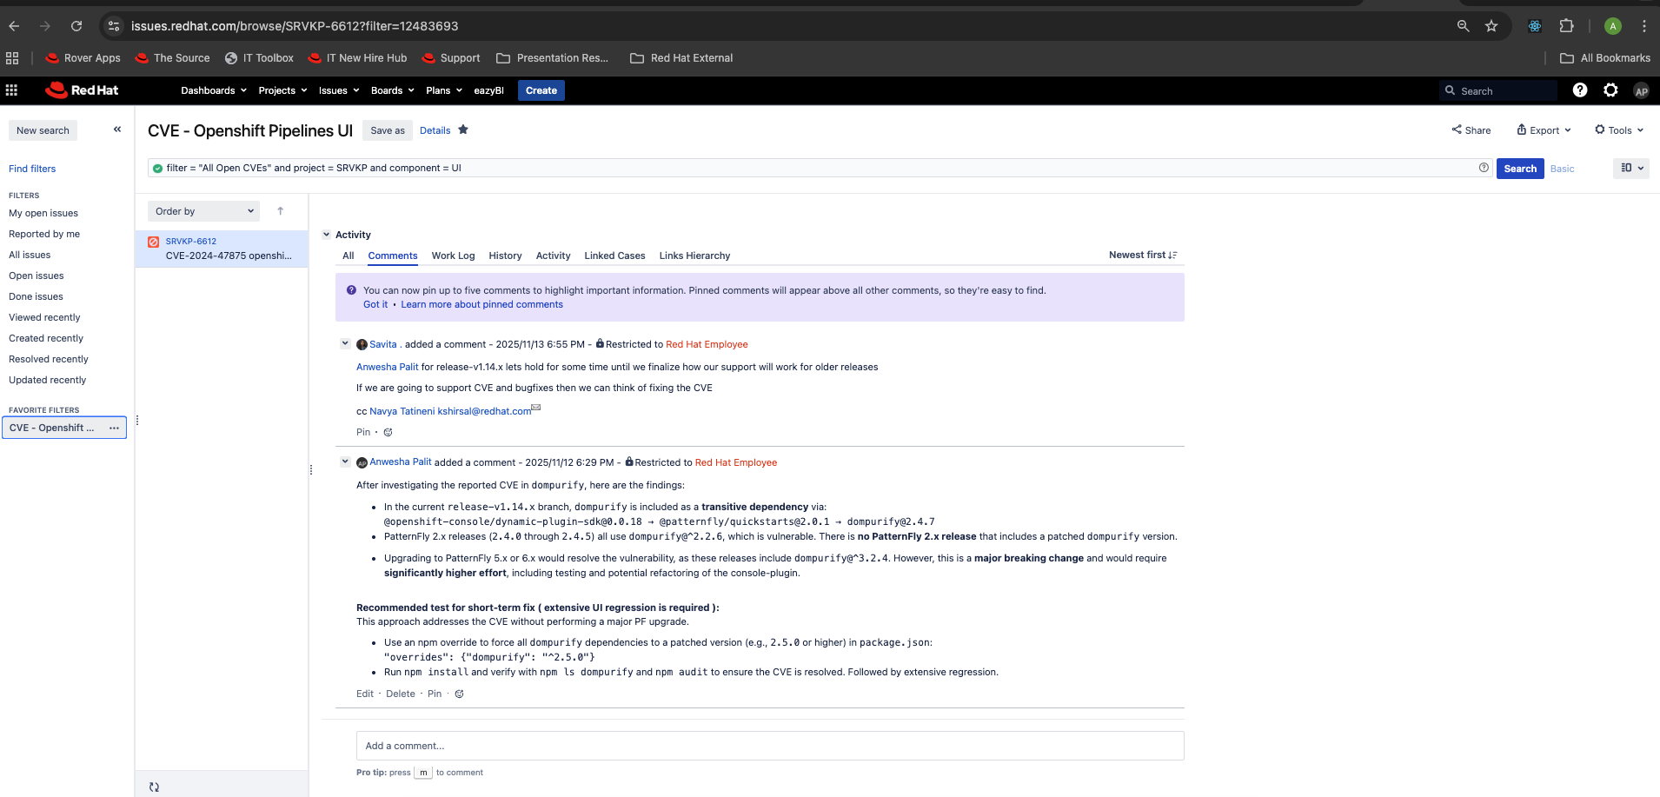This screenshot has height=797, width=1660.
Task: Click the Red Hat logo
Action: coord(82,90)
